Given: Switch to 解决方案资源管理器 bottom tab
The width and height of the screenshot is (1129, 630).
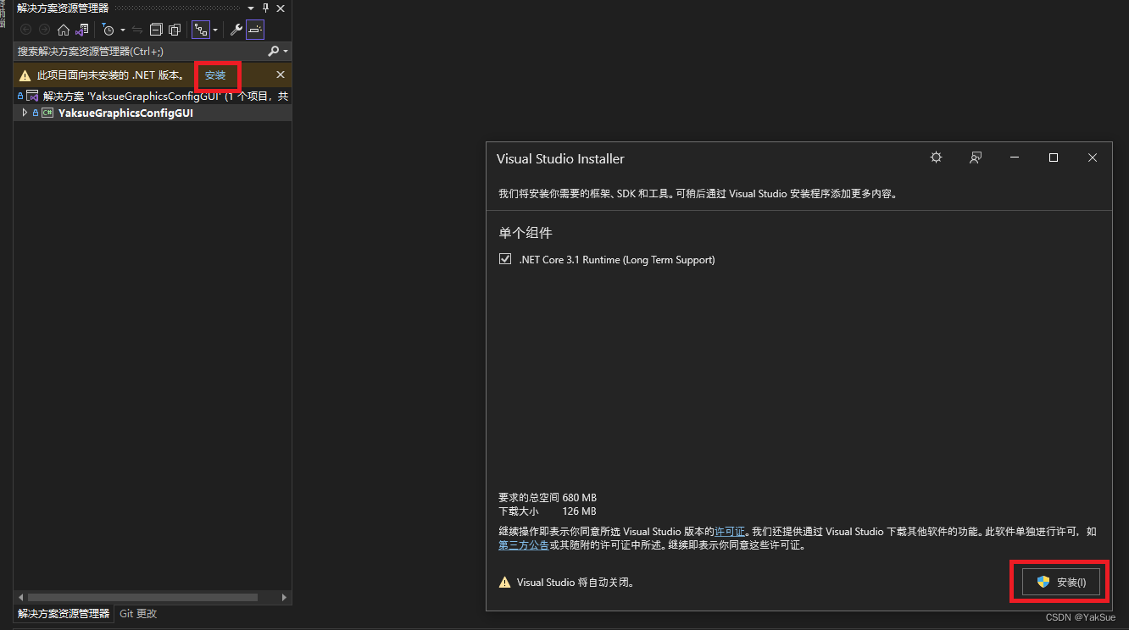Looking at the screenshot, I should (64, 614).
